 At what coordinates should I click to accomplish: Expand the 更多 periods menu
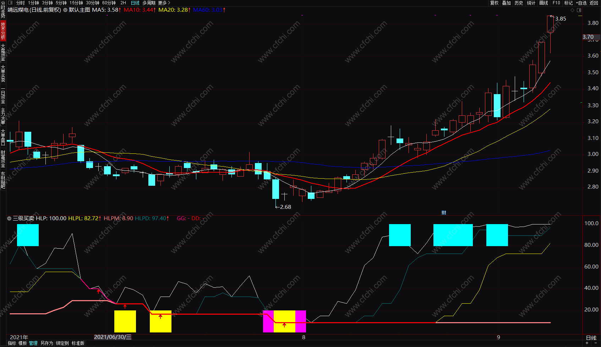point(164,3)
